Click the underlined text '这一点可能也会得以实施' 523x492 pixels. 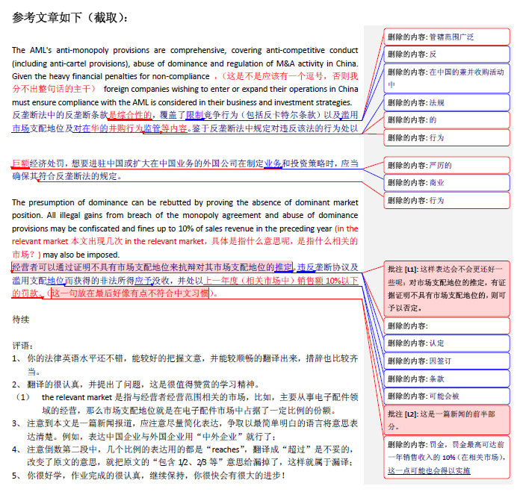click(x=429, y=470)
